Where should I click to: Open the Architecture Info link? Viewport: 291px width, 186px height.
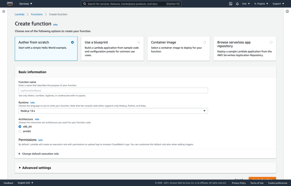37,119
